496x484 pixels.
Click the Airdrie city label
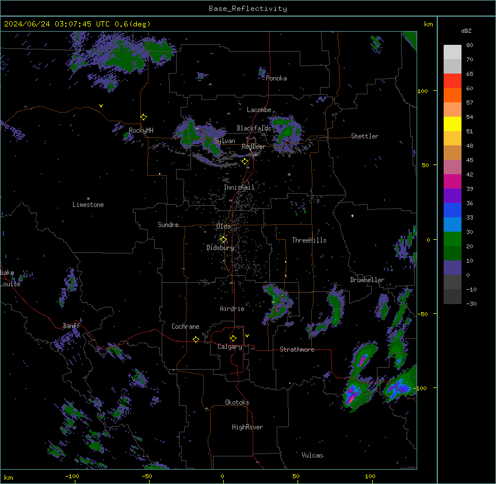pos(232,309)
